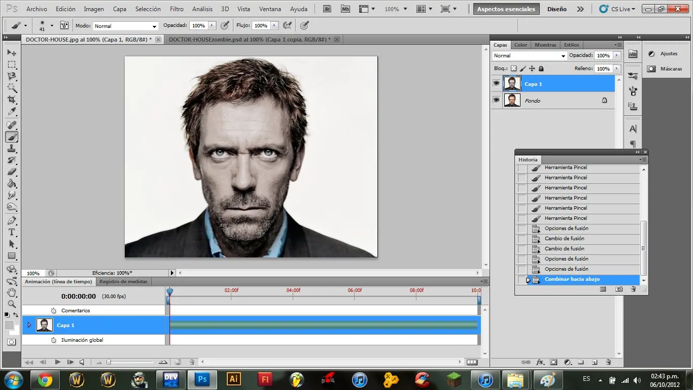Click Aspectos esenciales workspace button
The width and height of the screenshot is (693, 390).
tap(506, 9)
